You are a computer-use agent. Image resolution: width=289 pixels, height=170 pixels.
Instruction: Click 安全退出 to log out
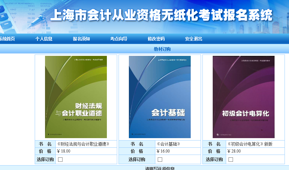pyautogui.click(x=193, y=39)
